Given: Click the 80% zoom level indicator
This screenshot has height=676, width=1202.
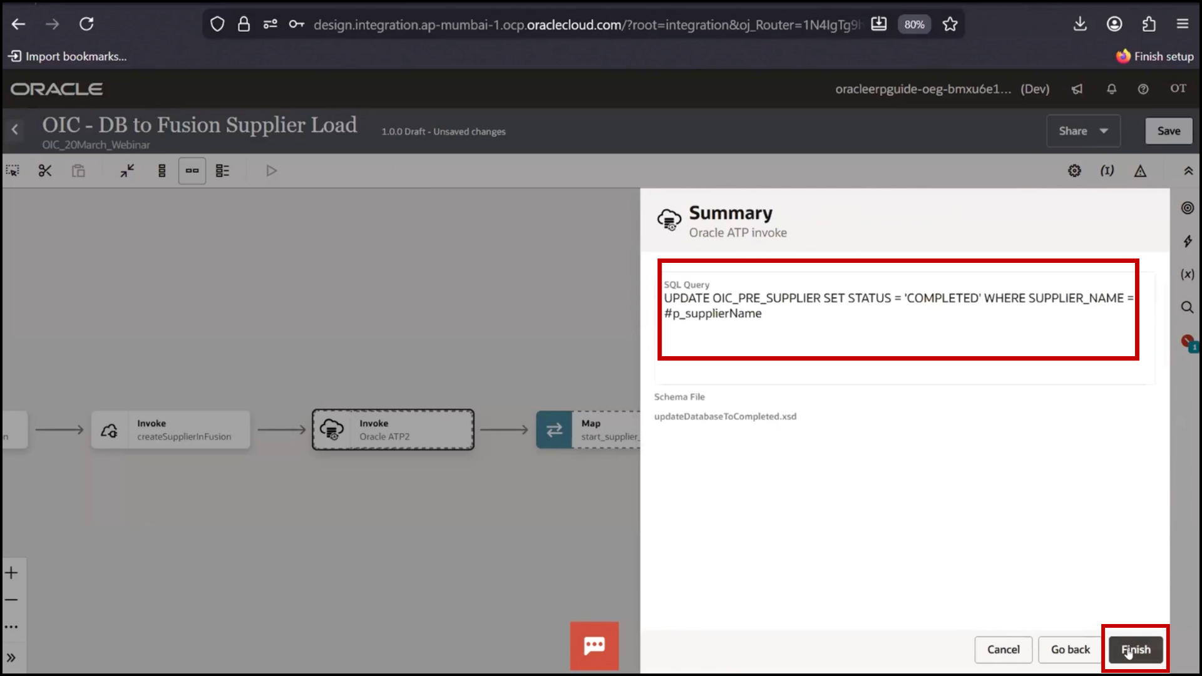Looking at the screenshot, I should (x=914, y=24).
